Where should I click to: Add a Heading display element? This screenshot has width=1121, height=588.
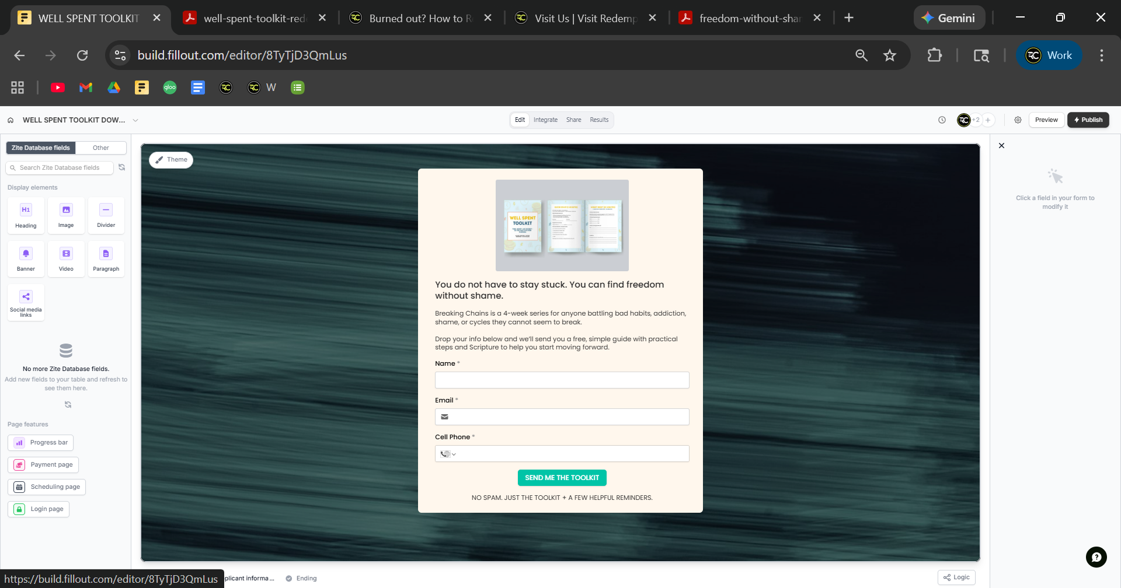[26, 215]
